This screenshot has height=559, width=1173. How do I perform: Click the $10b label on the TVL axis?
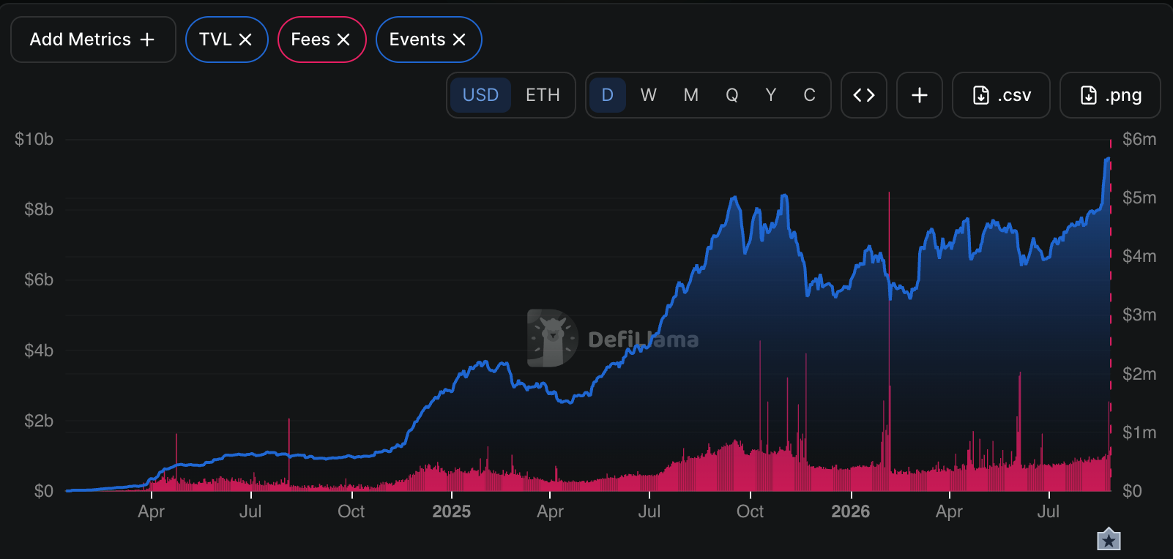click(x=34, y=139)
